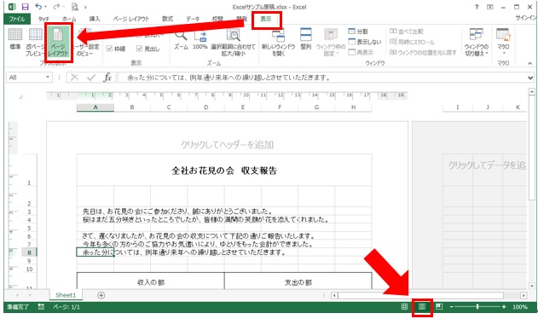Switch to the Home (ホーム) tab
538x319 pixels.
(x=69, y=20)
